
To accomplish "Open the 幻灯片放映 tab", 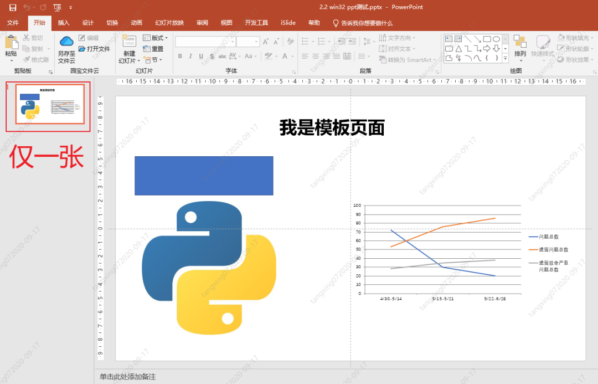I will tap(169, 23).
